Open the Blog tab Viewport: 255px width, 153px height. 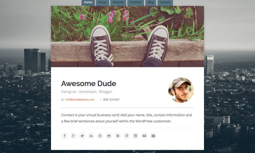150,3
